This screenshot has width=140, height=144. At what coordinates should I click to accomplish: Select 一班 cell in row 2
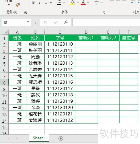click(17, 44)
